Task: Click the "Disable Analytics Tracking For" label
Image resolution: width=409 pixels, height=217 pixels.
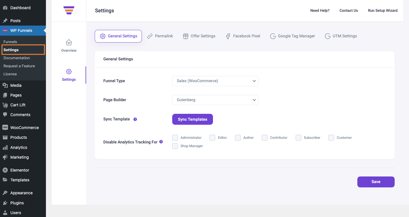Action: pyautogui.click(x=130, y=142)
